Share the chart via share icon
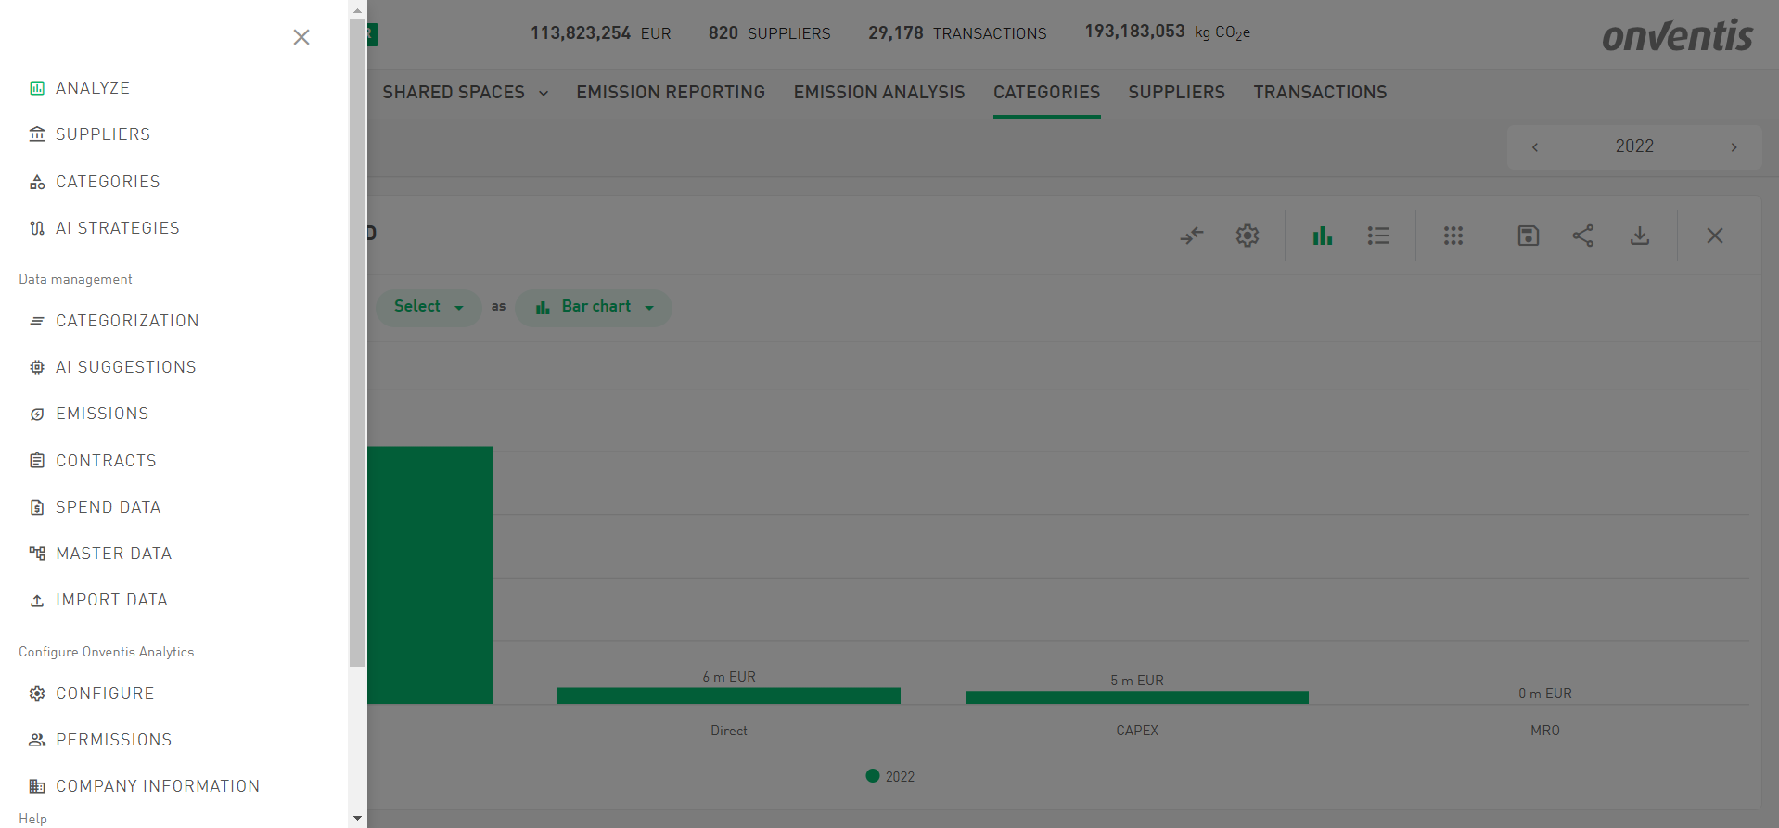 pyautogui.click(x=1583, y=236)
